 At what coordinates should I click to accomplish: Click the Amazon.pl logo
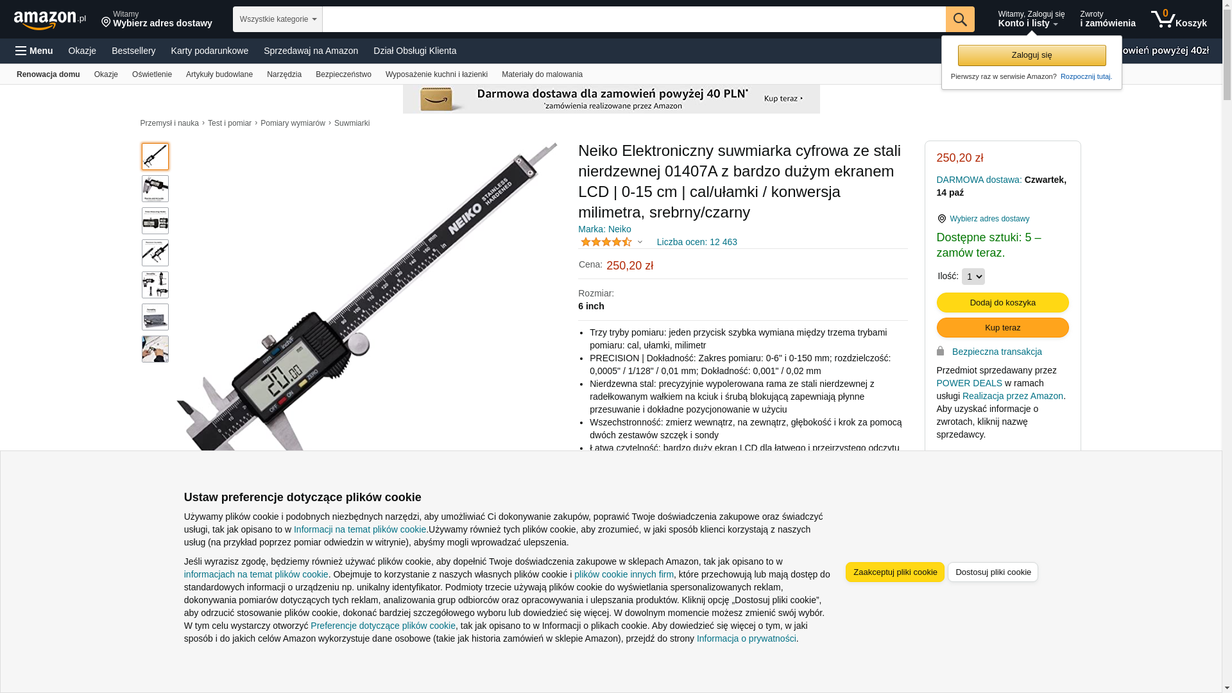(50, 20)
